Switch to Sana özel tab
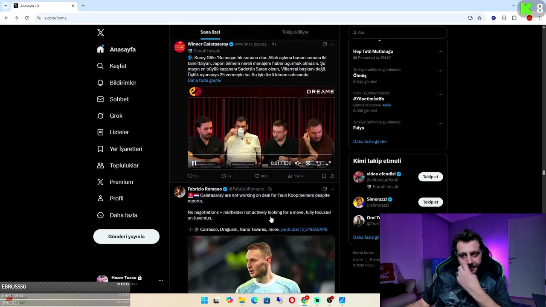 click(210, 32)
